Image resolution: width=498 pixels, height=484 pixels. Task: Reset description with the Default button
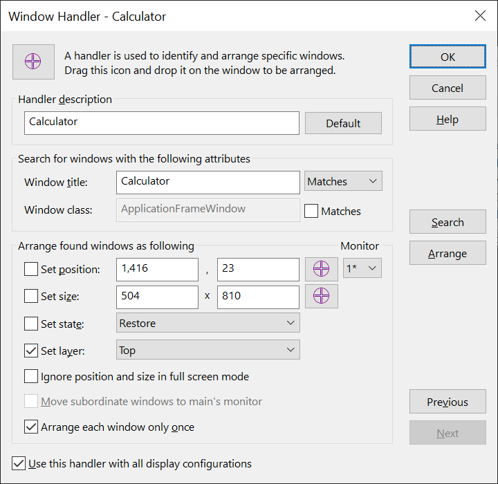(x=343, y=123)
